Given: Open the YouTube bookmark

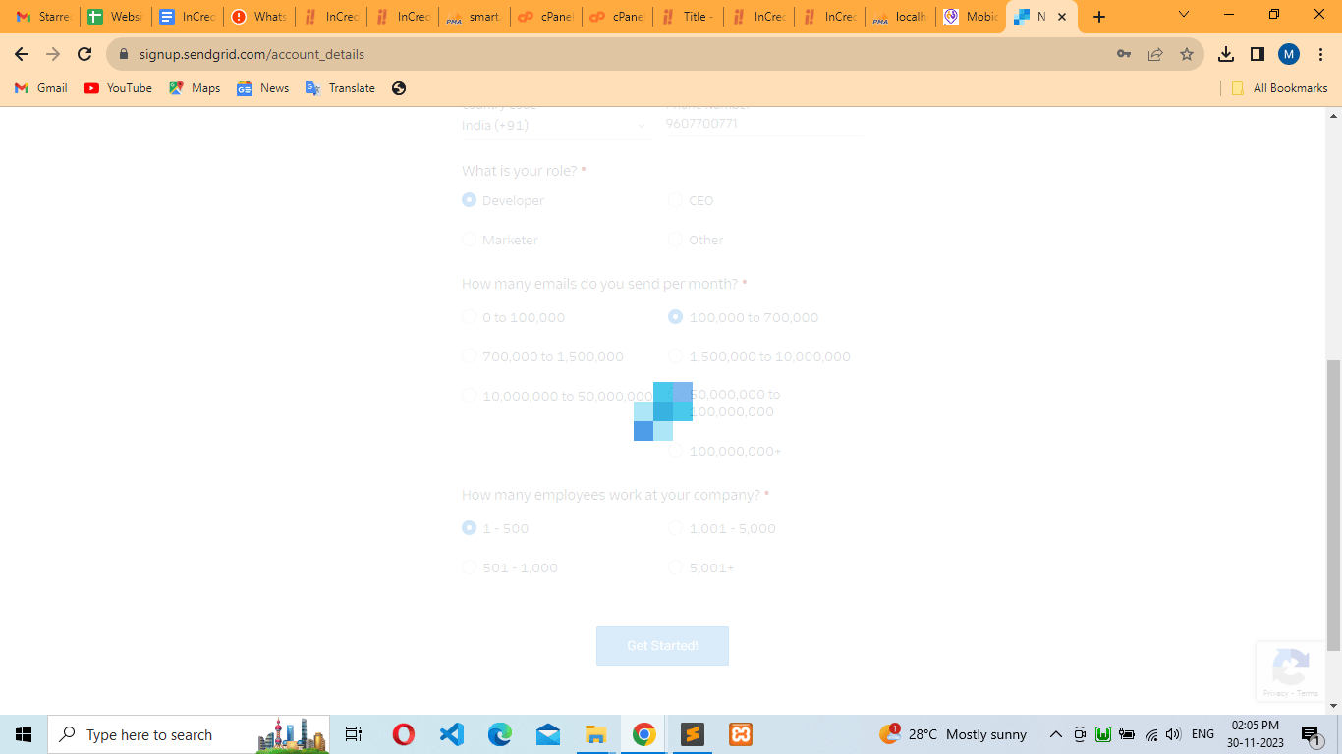Looking at the screenshot, I should 118,88.
